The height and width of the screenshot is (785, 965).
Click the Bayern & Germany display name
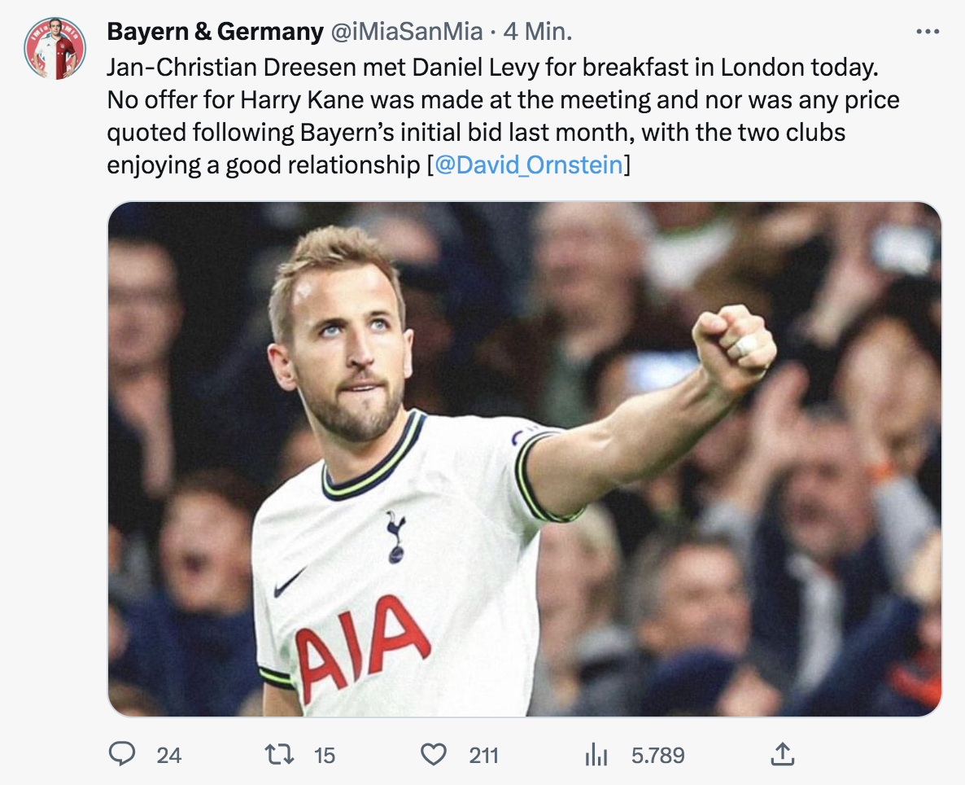pos(215,32)
